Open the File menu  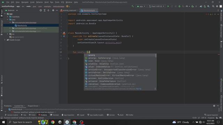[8, 2]
